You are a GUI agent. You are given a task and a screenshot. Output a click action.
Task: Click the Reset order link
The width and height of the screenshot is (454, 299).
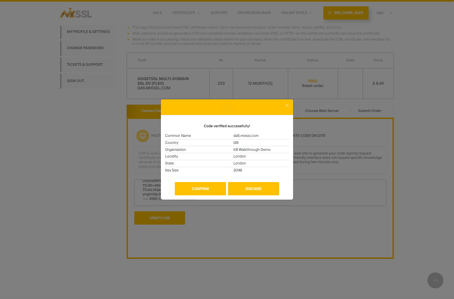coord(313,86)
